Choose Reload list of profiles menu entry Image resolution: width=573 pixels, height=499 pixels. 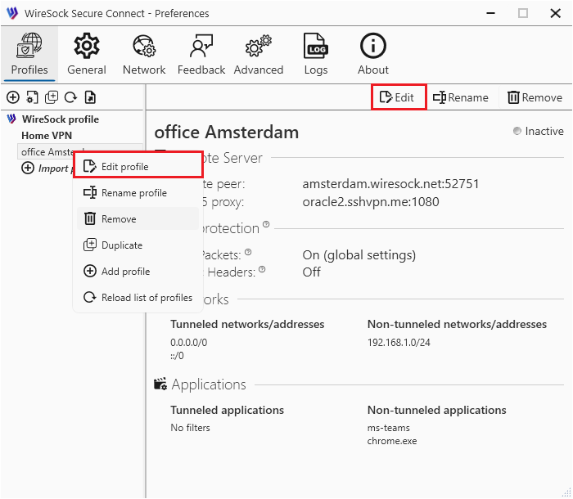138,297
